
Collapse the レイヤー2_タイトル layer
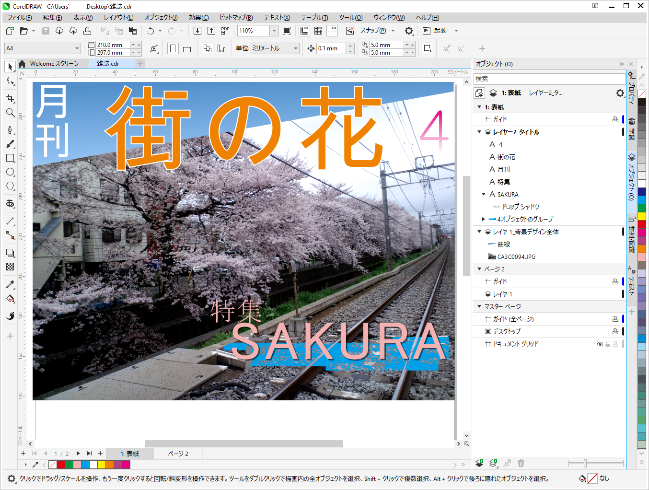coord(479,132)
